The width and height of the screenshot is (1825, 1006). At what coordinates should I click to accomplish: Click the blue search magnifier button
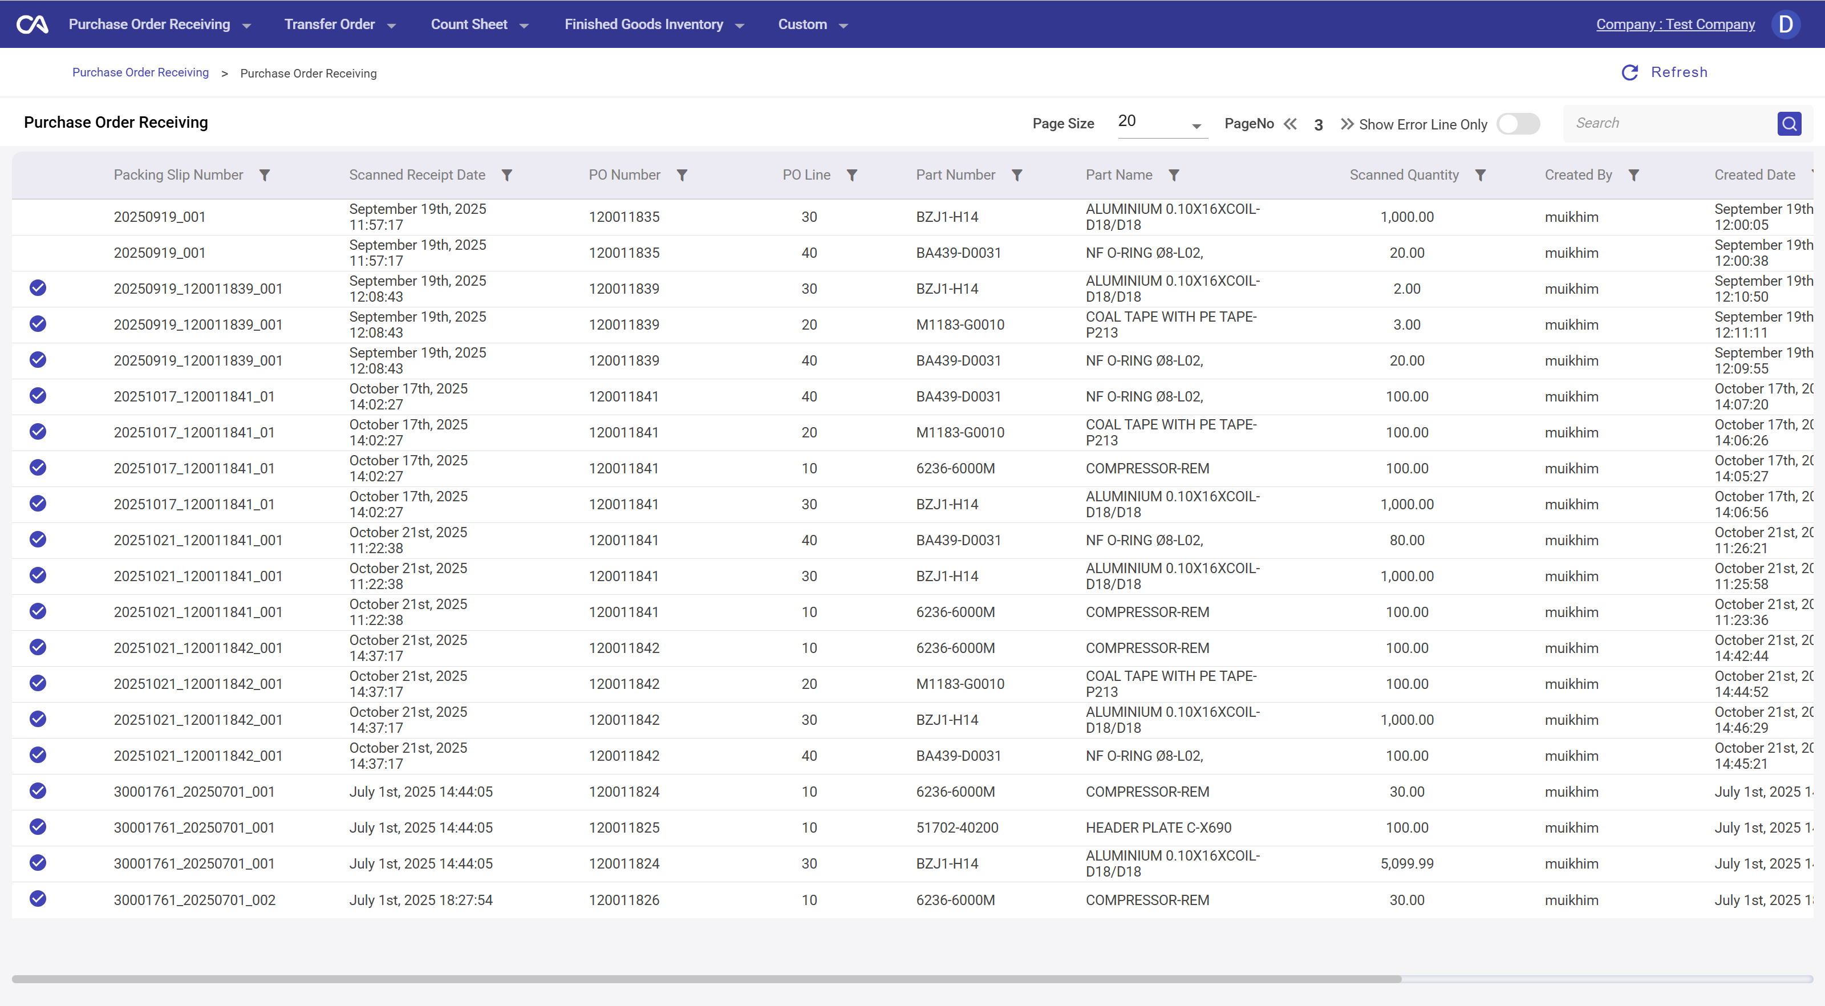tap(1789, 124)
